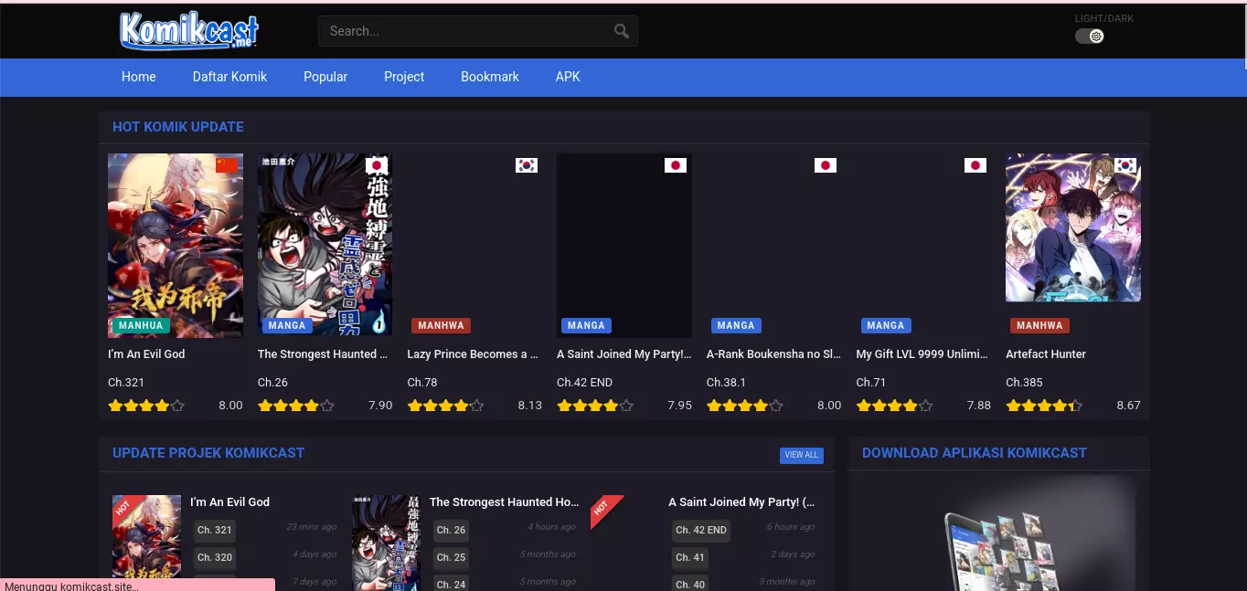Image resolution: width=1247 pixels, height=591 pixels.
Task: Select APK in the navigation bar
Action: (x=568, y=77)
